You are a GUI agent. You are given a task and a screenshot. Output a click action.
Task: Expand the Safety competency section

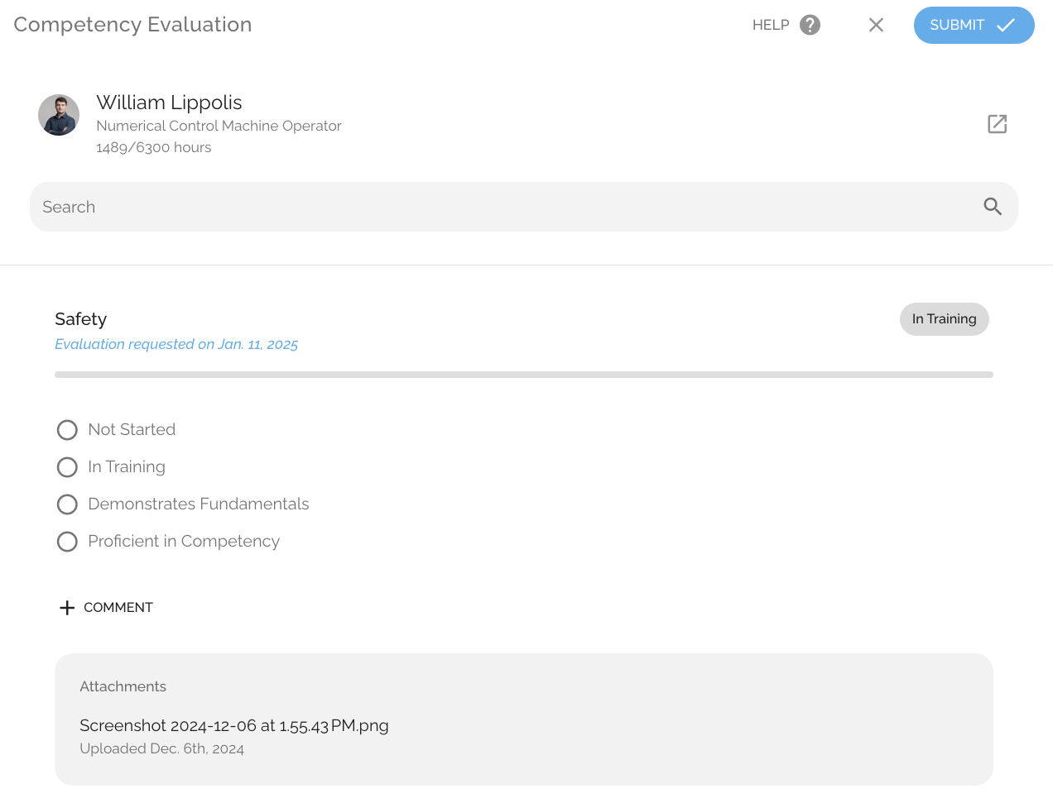[x=81, y=318]
